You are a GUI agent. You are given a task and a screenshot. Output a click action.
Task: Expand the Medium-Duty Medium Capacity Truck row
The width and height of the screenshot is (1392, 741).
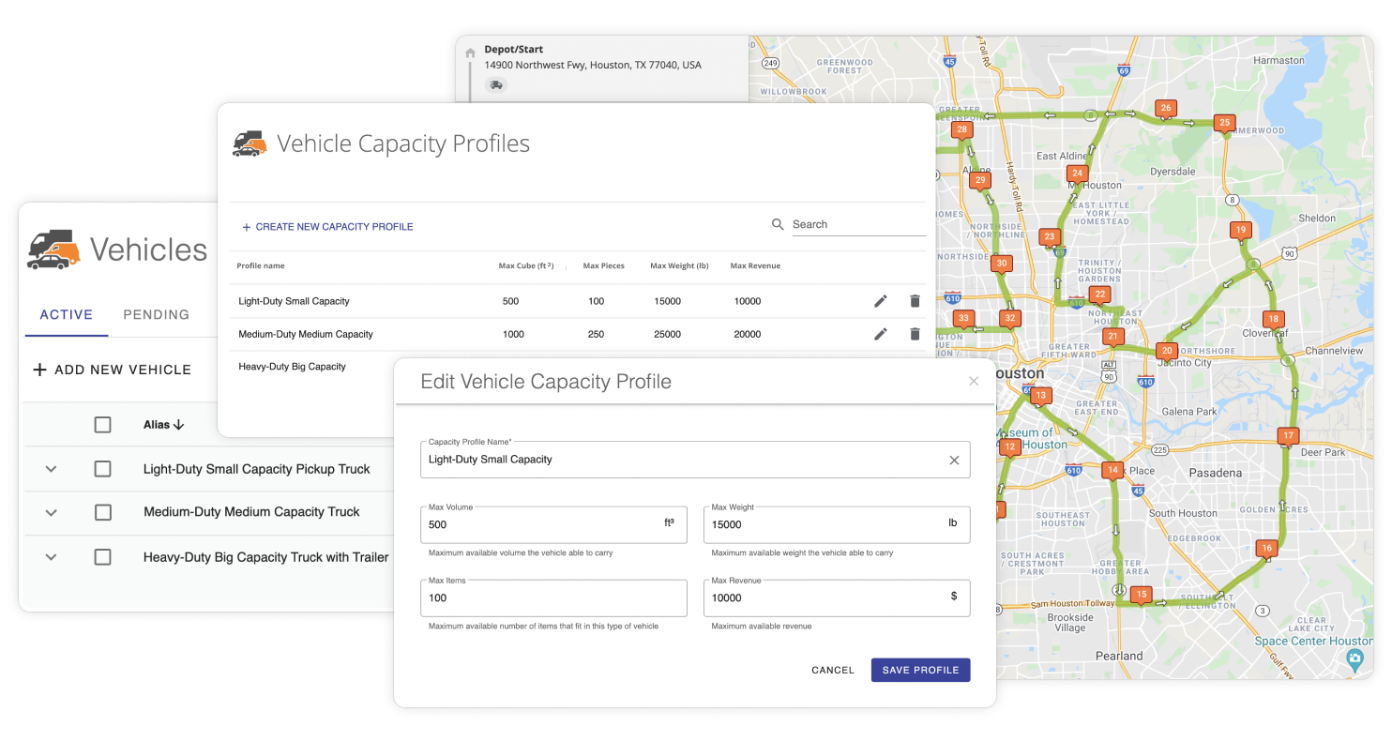(x=50, y=513)
